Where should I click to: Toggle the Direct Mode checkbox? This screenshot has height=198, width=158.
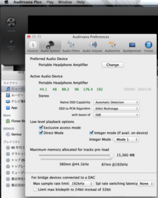[41, 133]
